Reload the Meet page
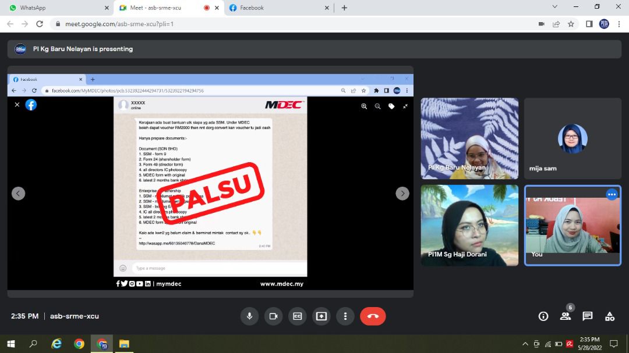Viewport: 629px width, 353px height. tap(40, 24)
